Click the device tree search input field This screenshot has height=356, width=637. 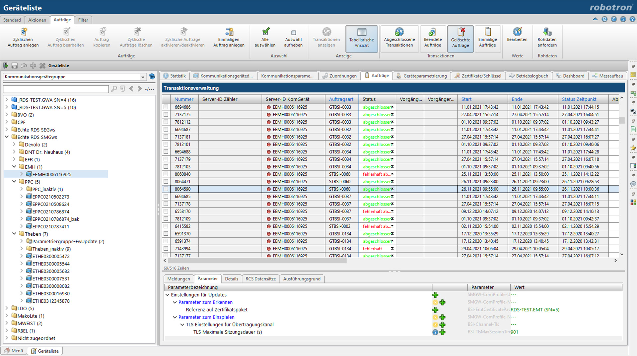click(56, 89)
